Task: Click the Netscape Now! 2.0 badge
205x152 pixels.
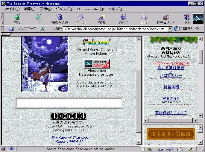Action: pyautogui.click(x=97, y=64)
